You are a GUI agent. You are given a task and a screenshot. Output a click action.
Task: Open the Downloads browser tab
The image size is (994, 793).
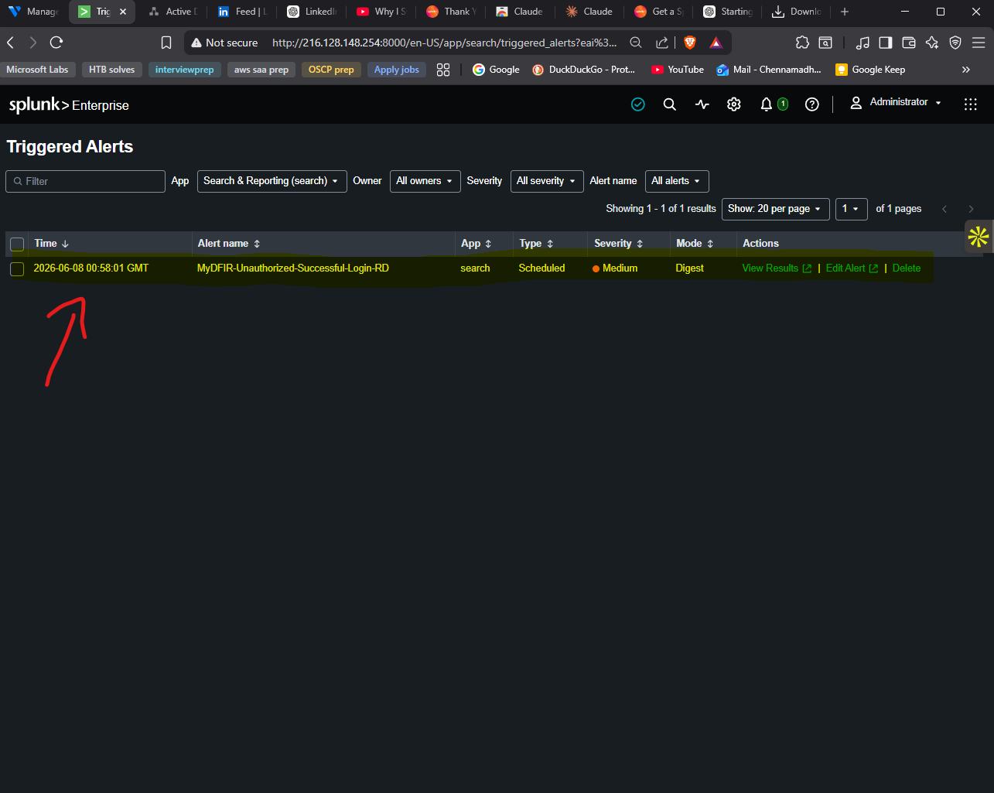(x=797, y=12)
